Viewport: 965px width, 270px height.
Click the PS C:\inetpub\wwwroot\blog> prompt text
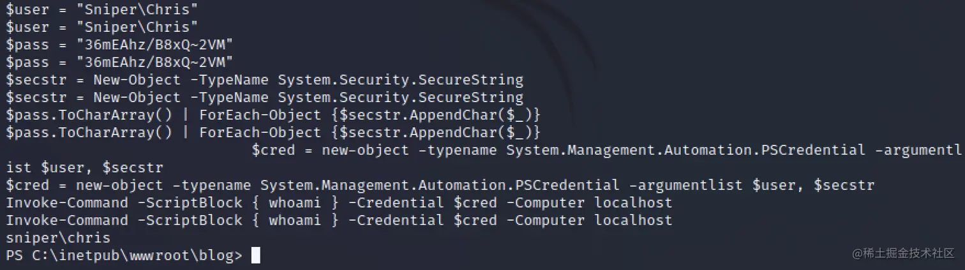point(124,255)
